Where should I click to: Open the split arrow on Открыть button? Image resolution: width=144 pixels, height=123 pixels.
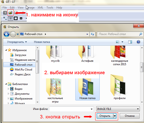(115, 116)
